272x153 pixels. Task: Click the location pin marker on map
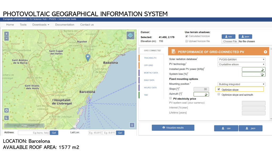(x=88, y=57)
